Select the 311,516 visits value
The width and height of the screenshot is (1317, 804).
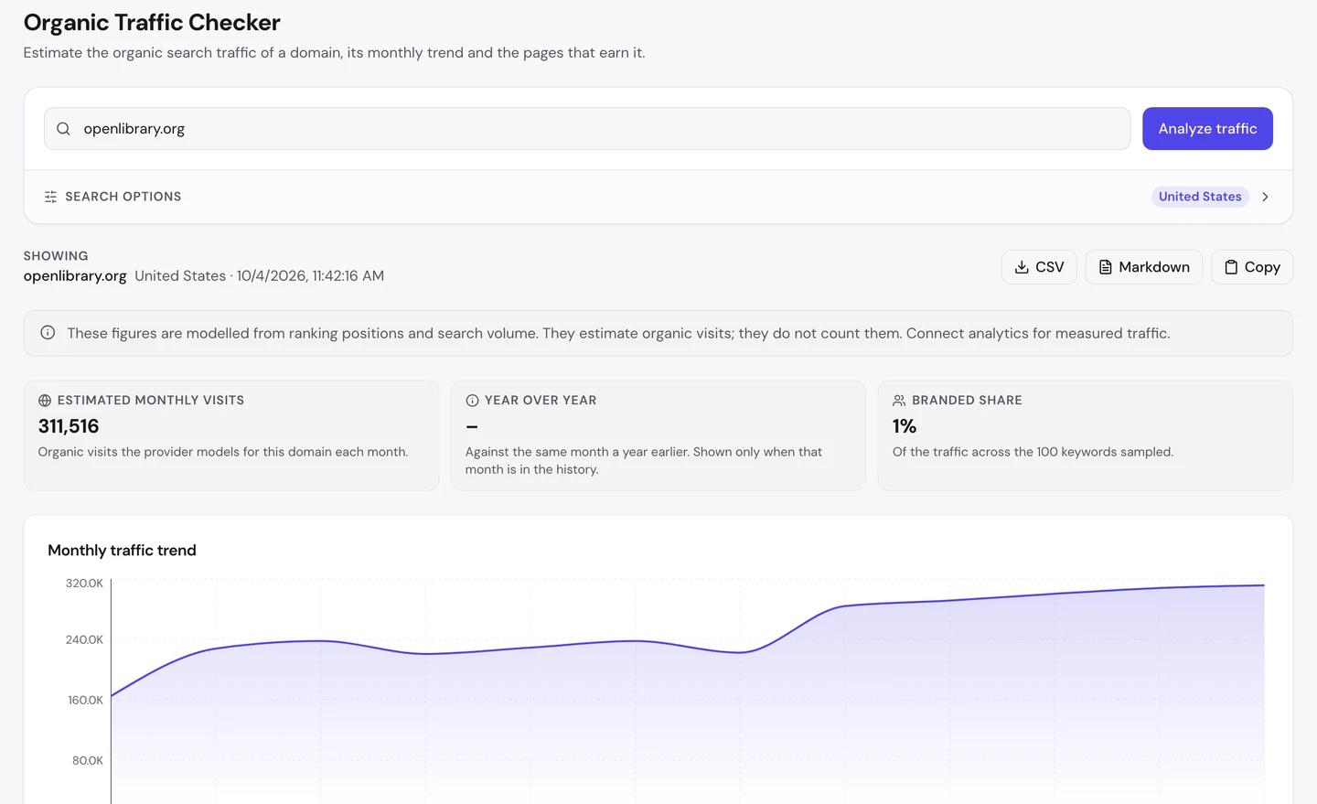tap(69, 426)
